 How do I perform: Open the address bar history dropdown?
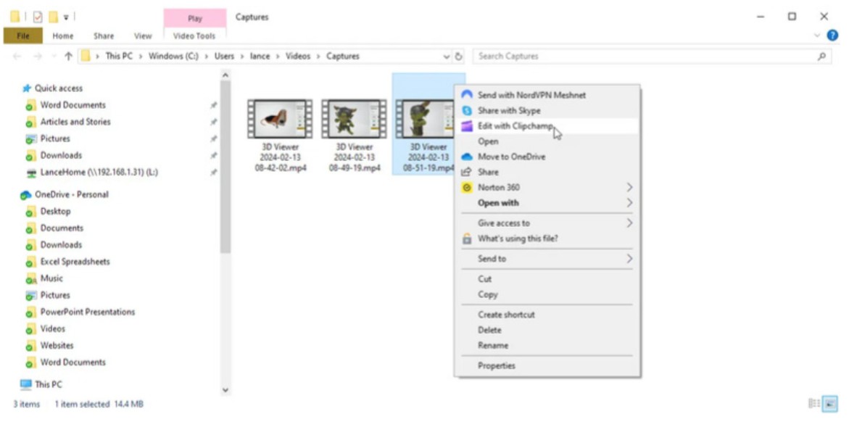point(447,57)
